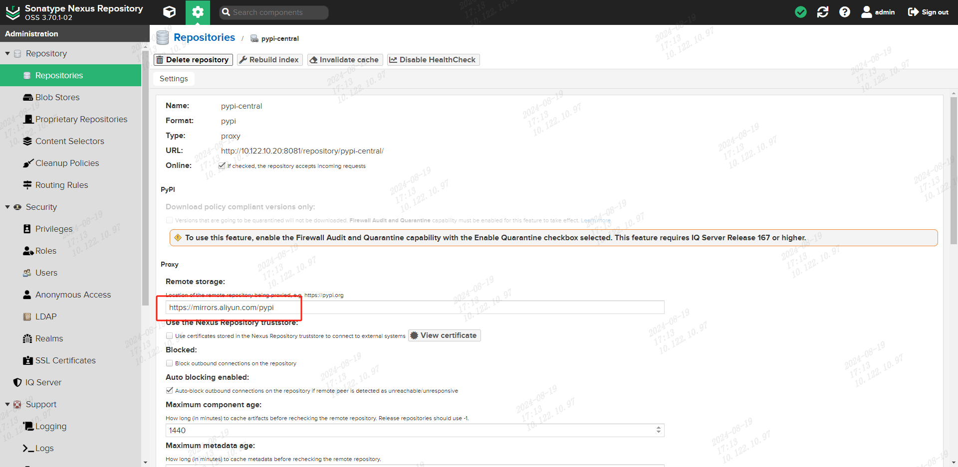Image resolution: width=958 pixels, height=467 pixels.
Task: Open the Browse cube icon
Action: tap(169, 12)
